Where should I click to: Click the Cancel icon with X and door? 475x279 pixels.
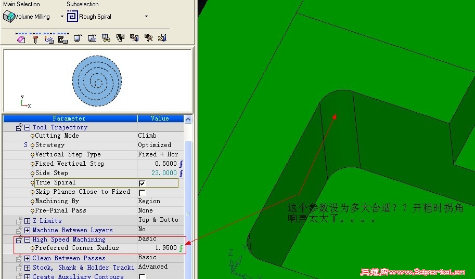162,38
